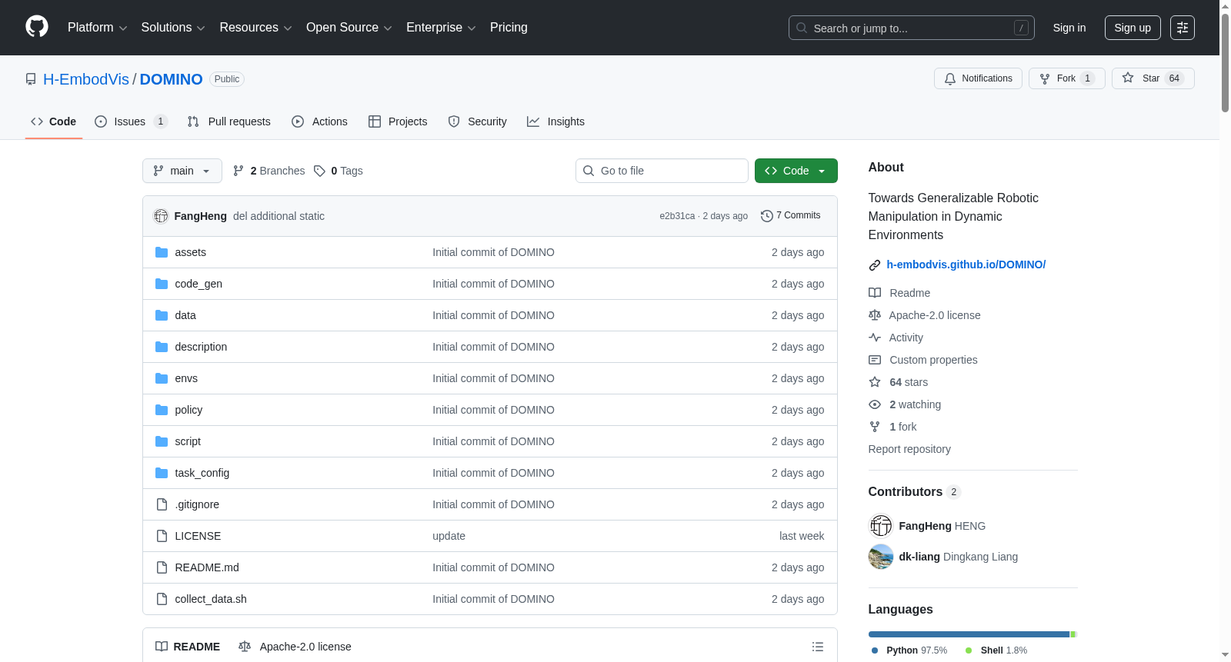Click the code_gen folder icon

coord(162,284)
